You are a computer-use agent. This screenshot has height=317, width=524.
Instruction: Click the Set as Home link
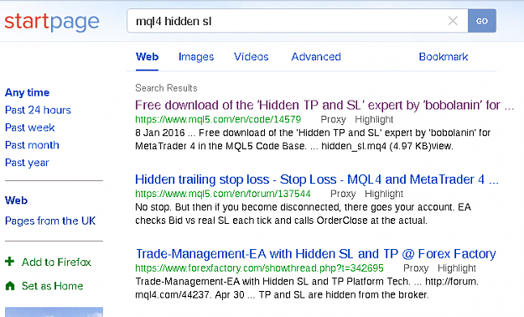(x=53, y=286)
